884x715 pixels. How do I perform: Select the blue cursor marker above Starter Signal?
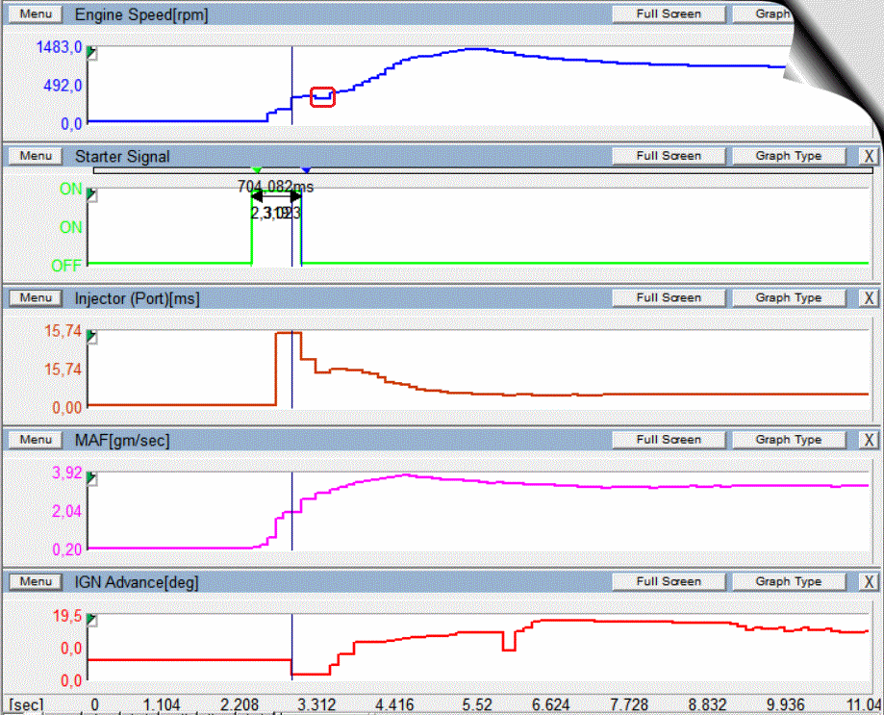306,170
